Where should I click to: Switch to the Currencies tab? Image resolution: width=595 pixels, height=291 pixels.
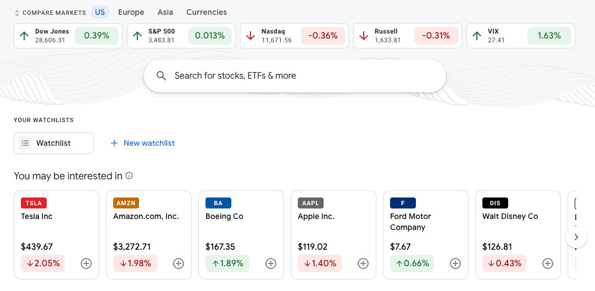(207, 12)
